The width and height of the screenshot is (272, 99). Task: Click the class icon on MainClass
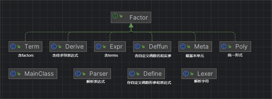pyautogui.click(x=13, y=74)
